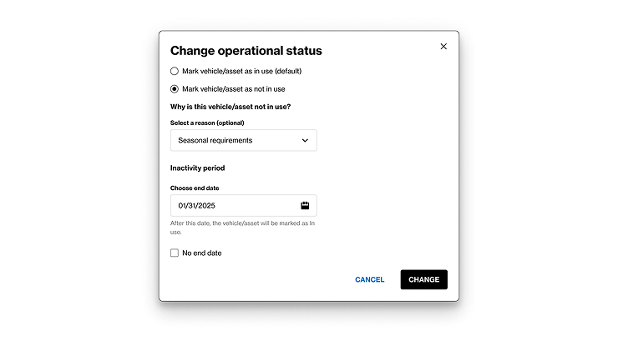Click the 'No end date' label text
The width and height of the screenshot is (618, 341).
point(202,253)
